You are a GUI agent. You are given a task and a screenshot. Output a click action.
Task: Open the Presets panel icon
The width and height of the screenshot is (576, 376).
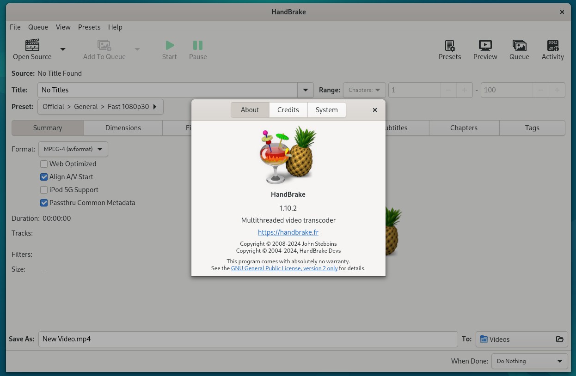[x=450, y=45]
